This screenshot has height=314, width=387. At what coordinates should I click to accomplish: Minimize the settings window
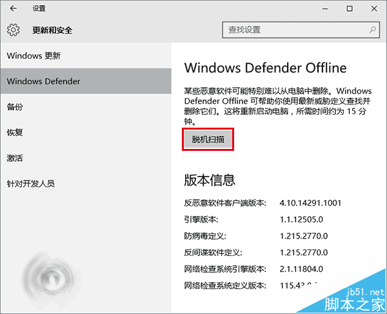click(325, 8)
